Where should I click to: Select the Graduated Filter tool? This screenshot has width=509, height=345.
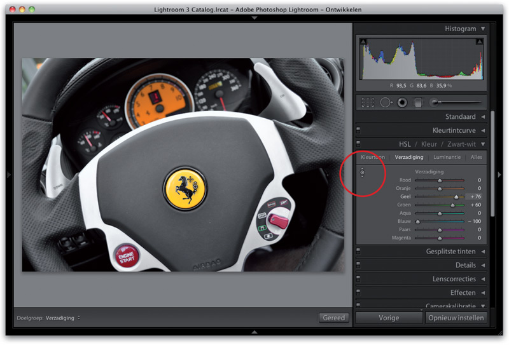(x=418, y=102)
